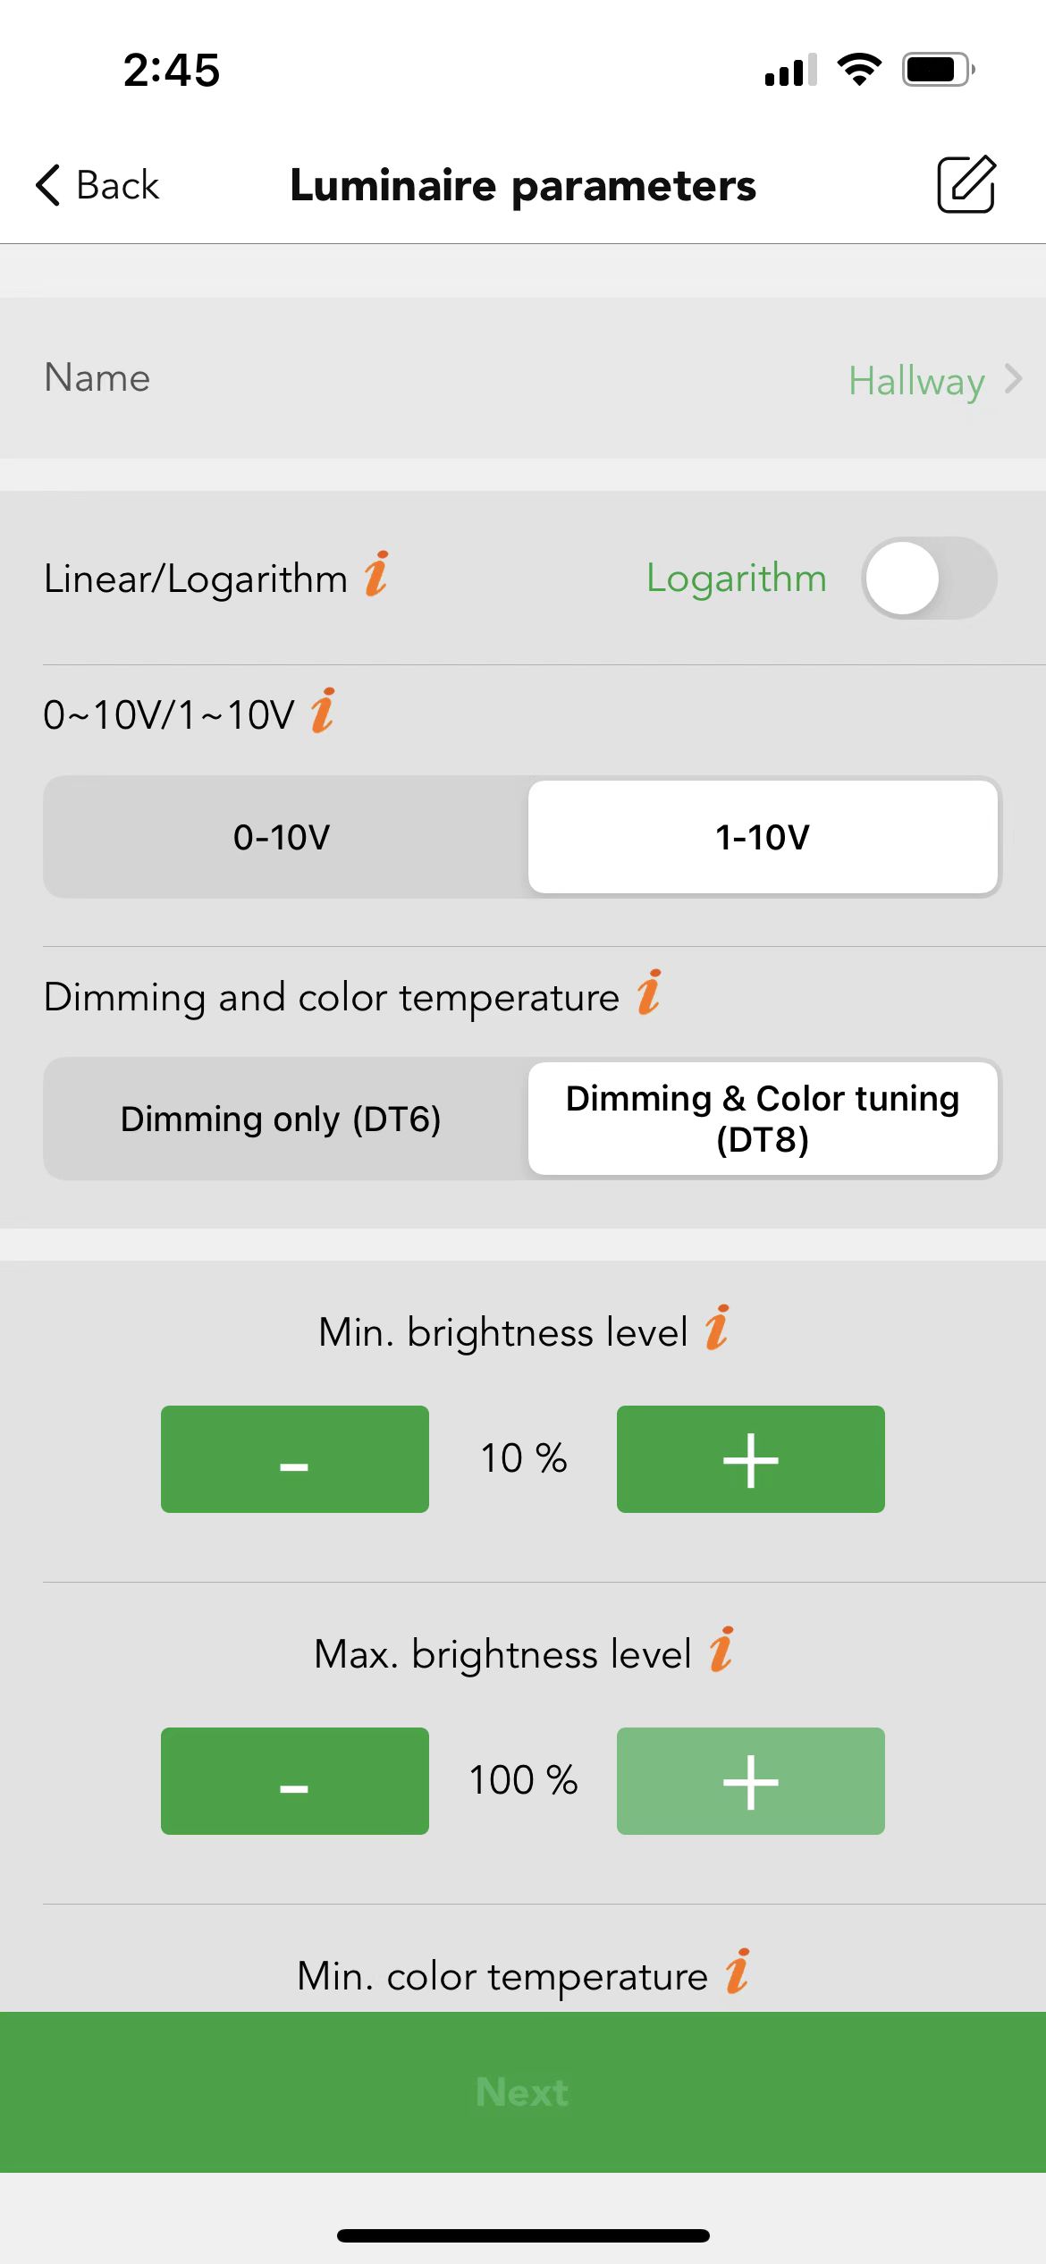Viewport: 1046px width, 2264px height.
Task: Show info for Dimming and color temperature
Action: point(649,993)
